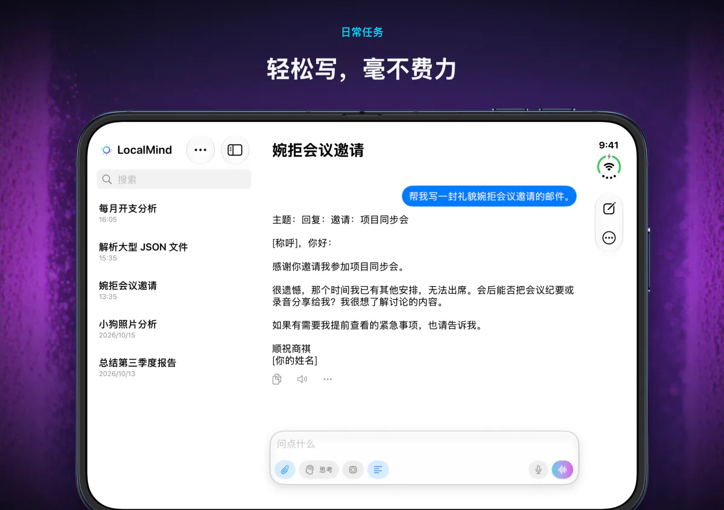Click the 9:41 clock in status area
This screenshot has height=510, width=724.
point(609,145)
